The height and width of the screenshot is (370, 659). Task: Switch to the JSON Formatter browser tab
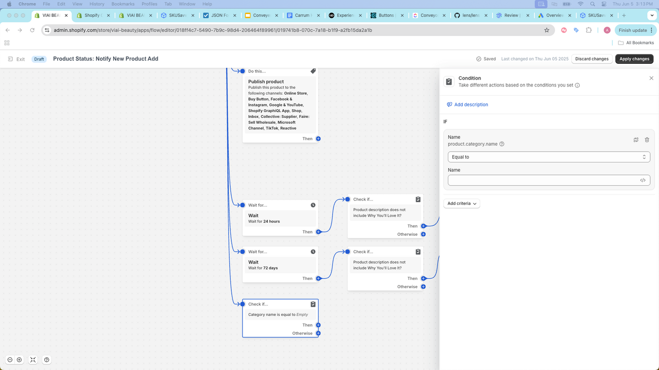[219, 15]
